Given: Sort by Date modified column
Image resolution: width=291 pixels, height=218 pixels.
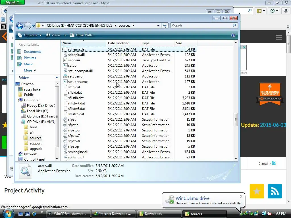Looking at the screenshot, I should 123,43.
